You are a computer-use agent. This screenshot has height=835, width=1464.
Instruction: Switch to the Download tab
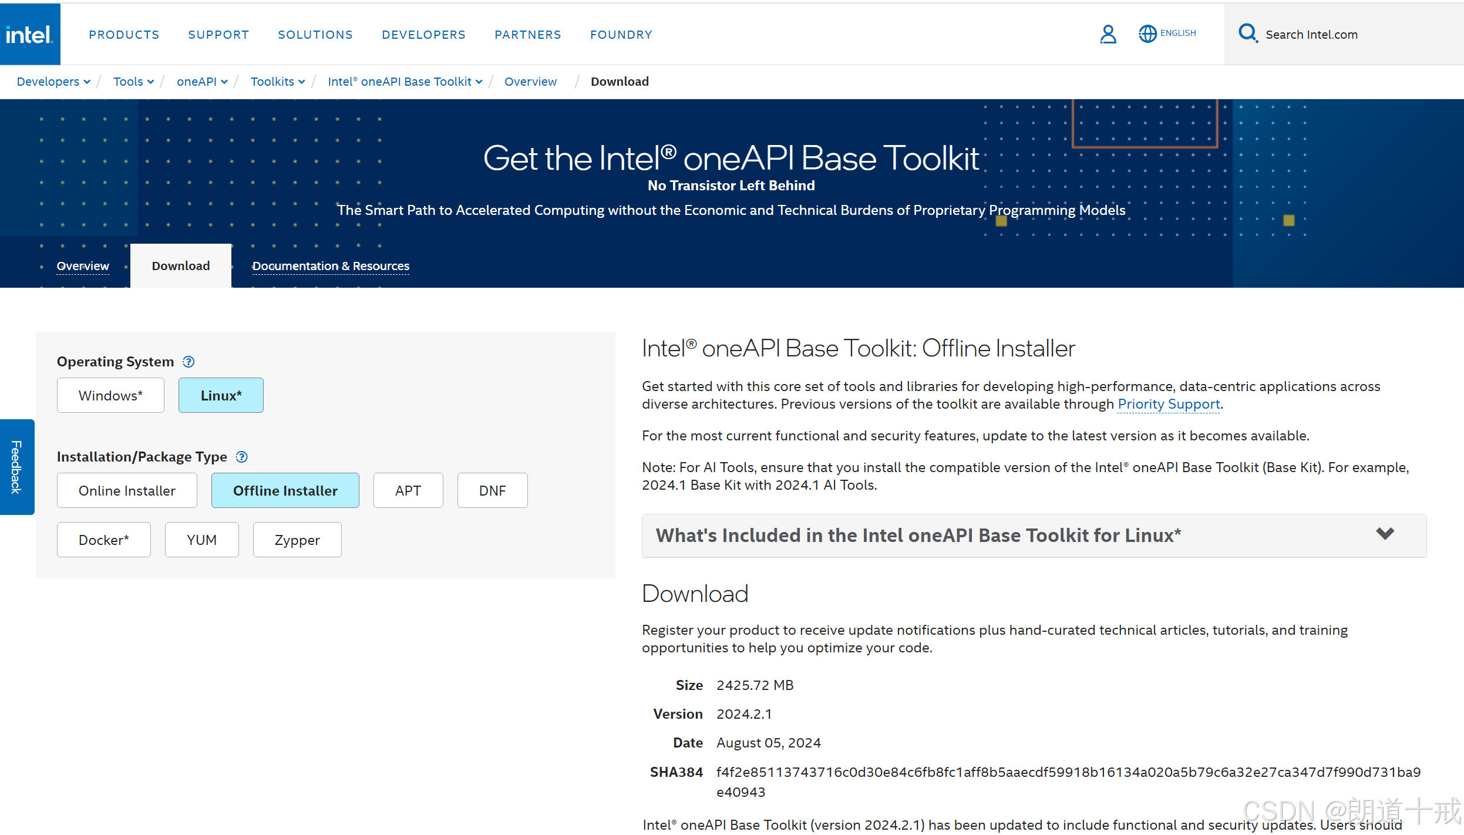pyautogui.click(x=181, y=266)
